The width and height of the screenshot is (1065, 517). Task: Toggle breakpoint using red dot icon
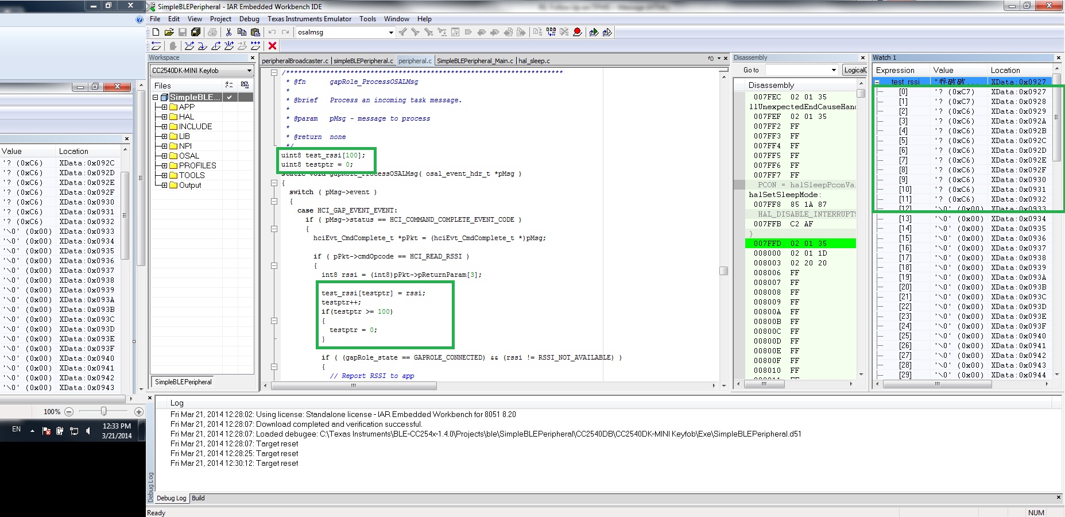(x=578, y=32)
